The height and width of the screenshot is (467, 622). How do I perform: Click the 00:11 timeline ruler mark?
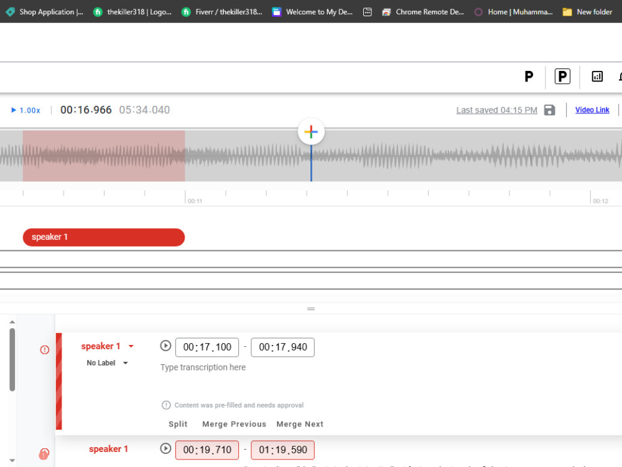[x=195, y=201]
